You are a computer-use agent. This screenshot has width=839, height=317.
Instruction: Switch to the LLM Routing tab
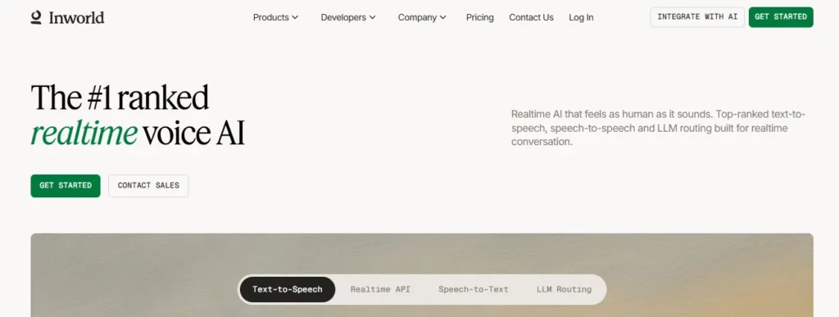pos(564,290)
